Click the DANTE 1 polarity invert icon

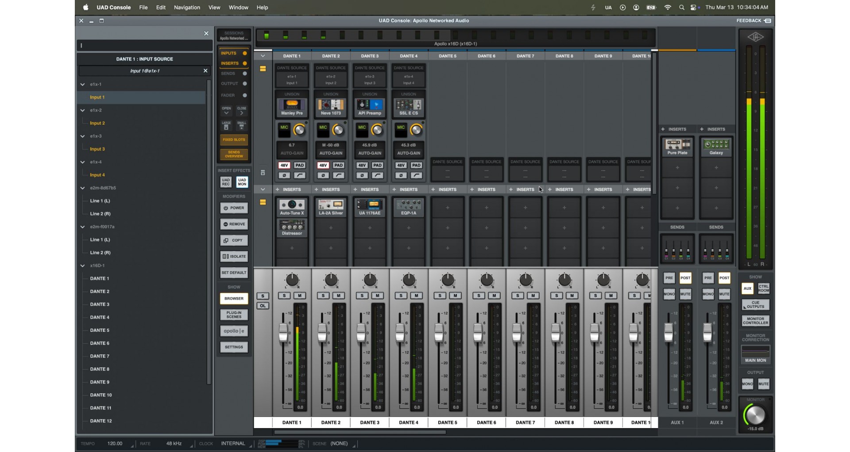point(284,175)
